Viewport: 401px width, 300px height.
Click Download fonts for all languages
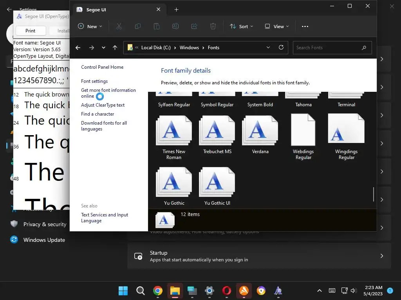click(x=104, y=126)
